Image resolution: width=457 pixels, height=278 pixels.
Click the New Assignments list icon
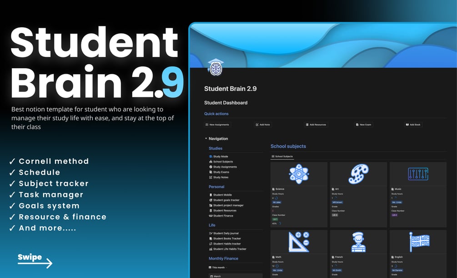207,125
